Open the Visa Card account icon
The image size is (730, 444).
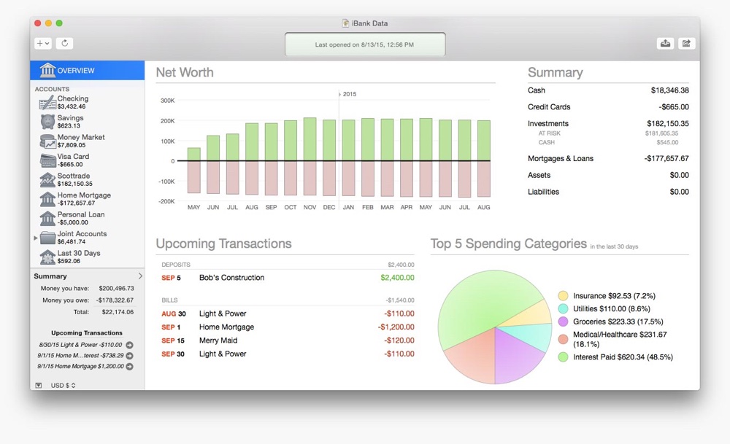(47, 160)
